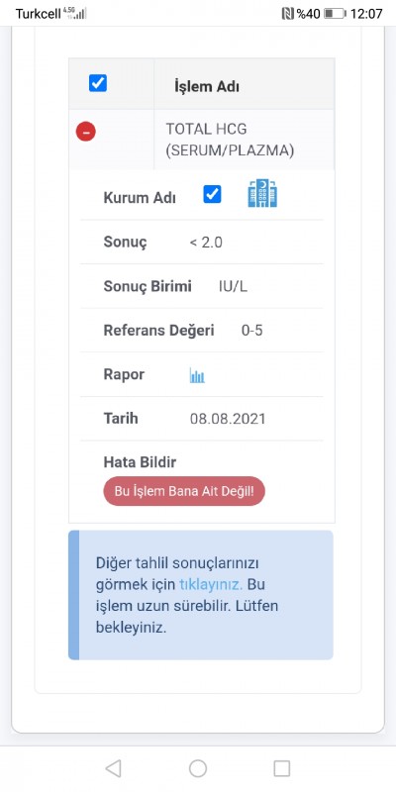Tap the battery icon in status bar
396x792 pixels.
pos(335,14)
